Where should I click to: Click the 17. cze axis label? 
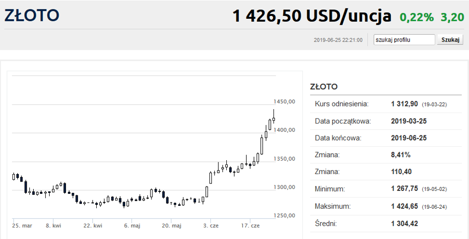pos(250,226)
